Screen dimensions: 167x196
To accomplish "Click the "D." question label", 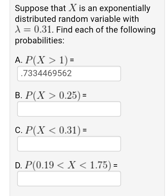I will 19,165.
